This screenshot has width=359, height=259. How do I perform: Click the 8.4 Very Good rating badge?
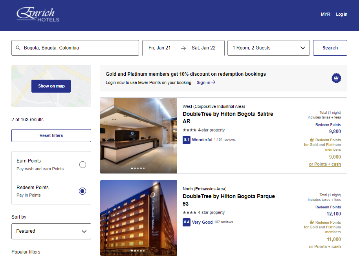(186, 222)
